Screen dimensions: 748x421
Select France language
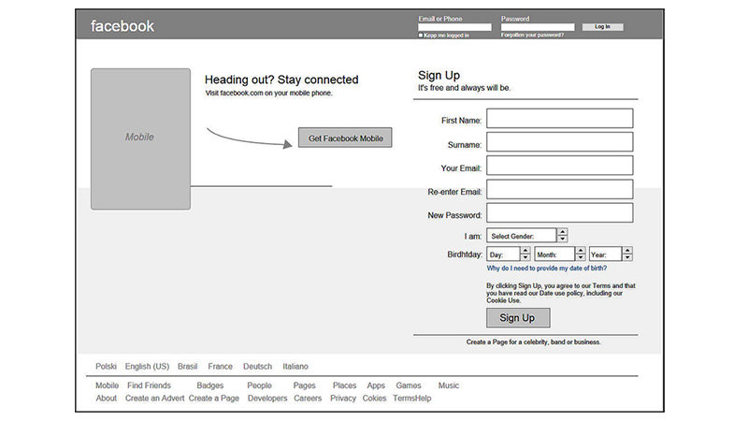[x=220, y=366]
